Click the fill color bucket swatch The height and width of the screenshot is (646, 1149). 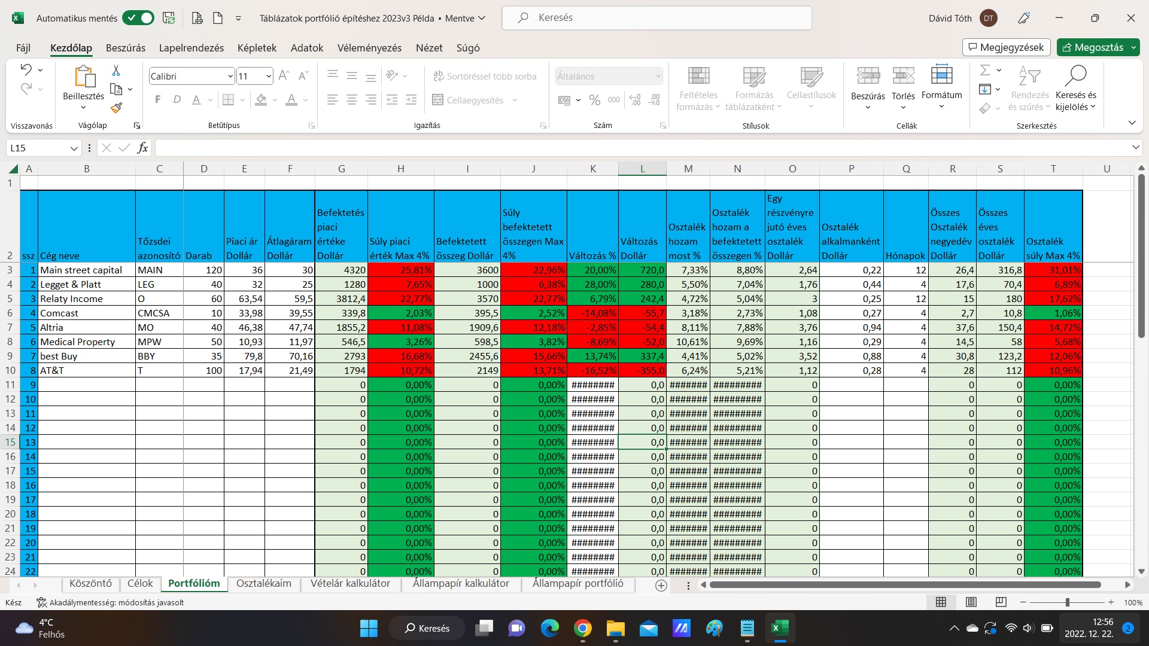click(x=261, y=100)
